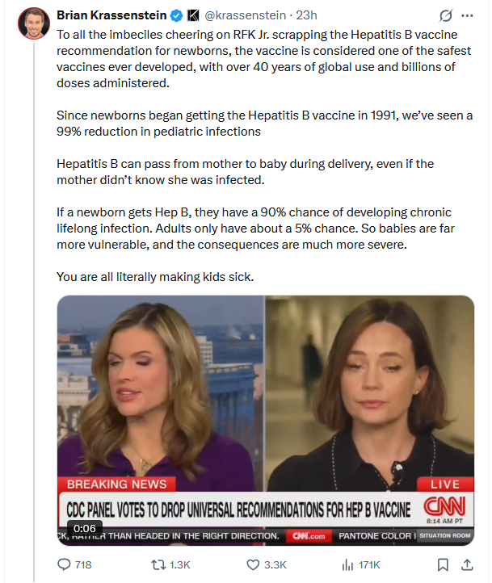Click the 23h timestamp link
This screenshot has height=583, width=492.
tap(306, 15)
